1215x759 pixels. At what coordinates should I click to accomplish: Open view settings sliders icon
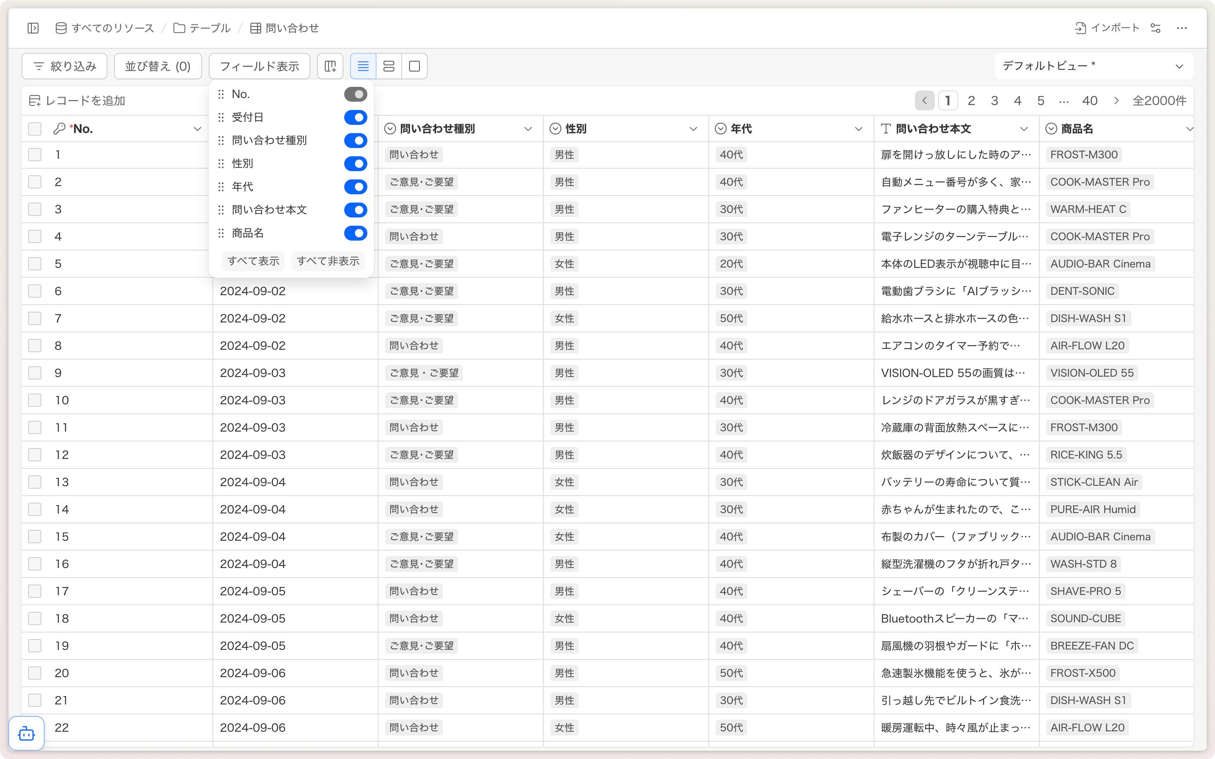click(x=1156, y=28)
